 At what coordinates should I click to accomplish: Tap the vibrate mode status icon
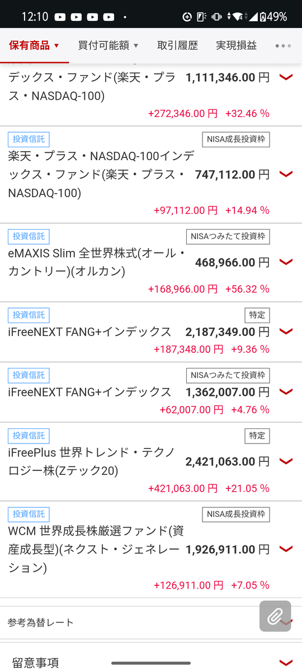[x=216, y=17]
